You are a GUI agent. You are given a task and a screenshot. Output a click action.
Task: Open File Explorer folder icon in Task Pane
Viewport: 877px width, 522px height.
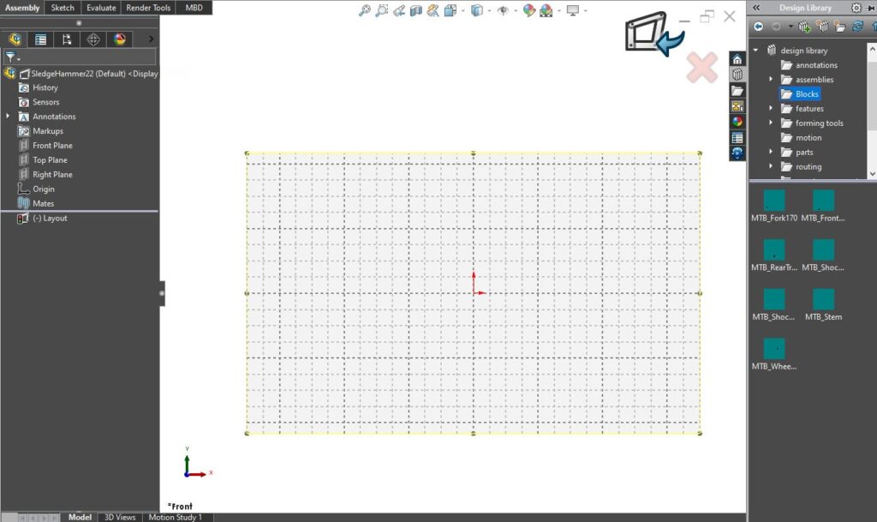point(737,90)
